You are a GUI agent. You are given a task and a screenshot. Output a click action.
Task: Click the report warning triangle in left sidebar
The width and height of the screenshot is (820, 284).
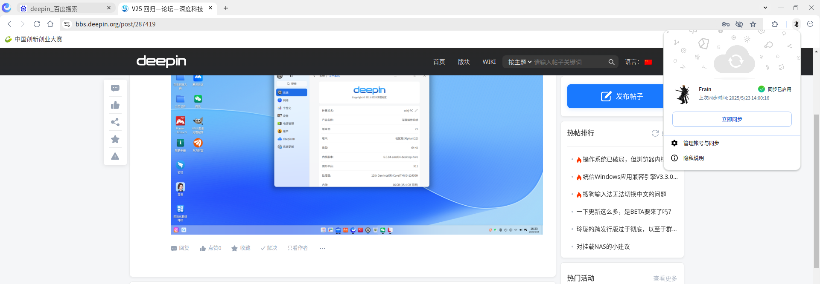point(115,156)
